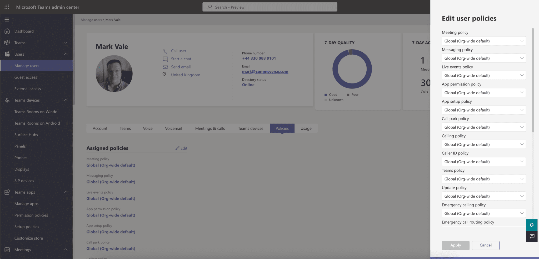Image resolution: width=539 pixels, height=259 pixels.
Task: Call Mark Vale using the phone icon
Action: 165,51
